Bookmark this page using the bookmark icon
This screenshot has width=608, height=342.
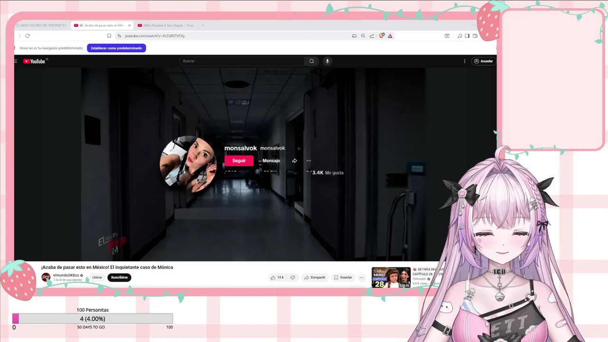109,36
